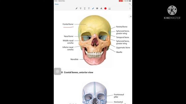Click the "Maxilla" label

point(119,52)
